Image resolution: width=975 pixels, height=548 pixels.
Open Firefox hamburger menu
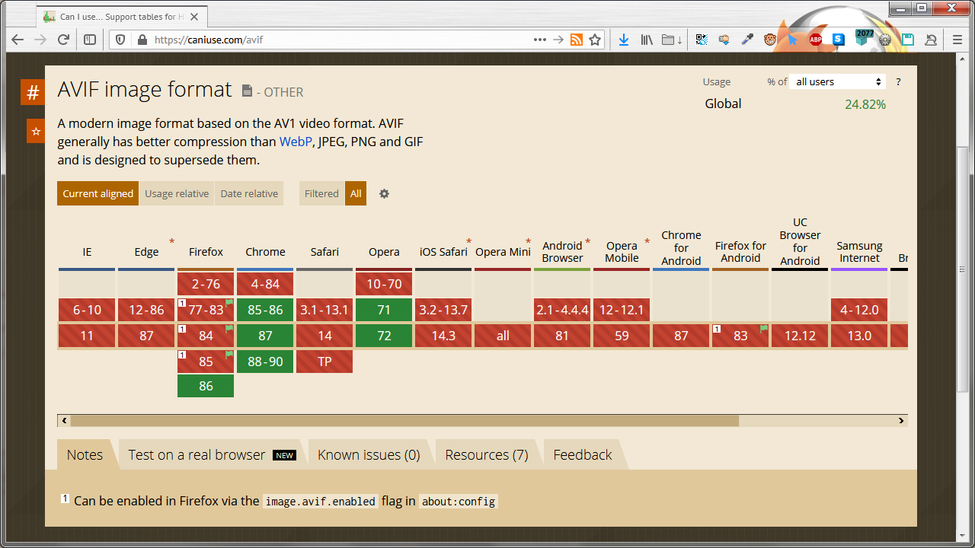click(x=957, y=40)
